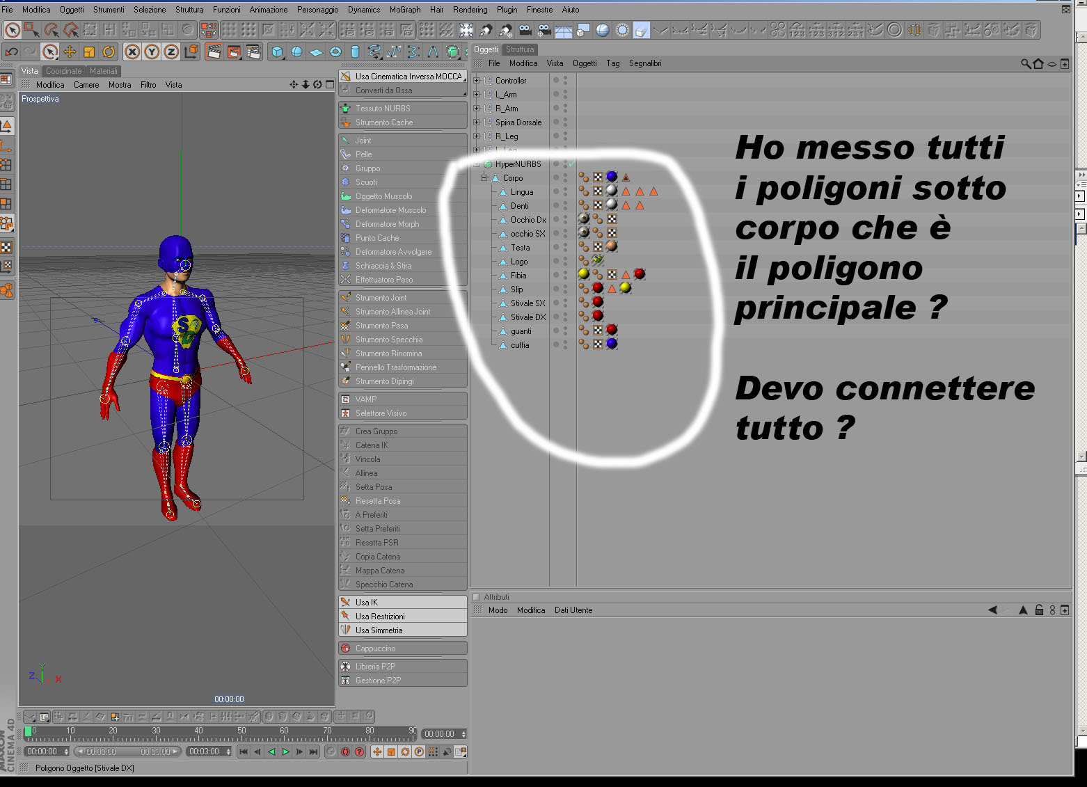Click the Render View clapperboard icon
The width and height of the screenshot is (1087, 787).
[x=214, y=51]
